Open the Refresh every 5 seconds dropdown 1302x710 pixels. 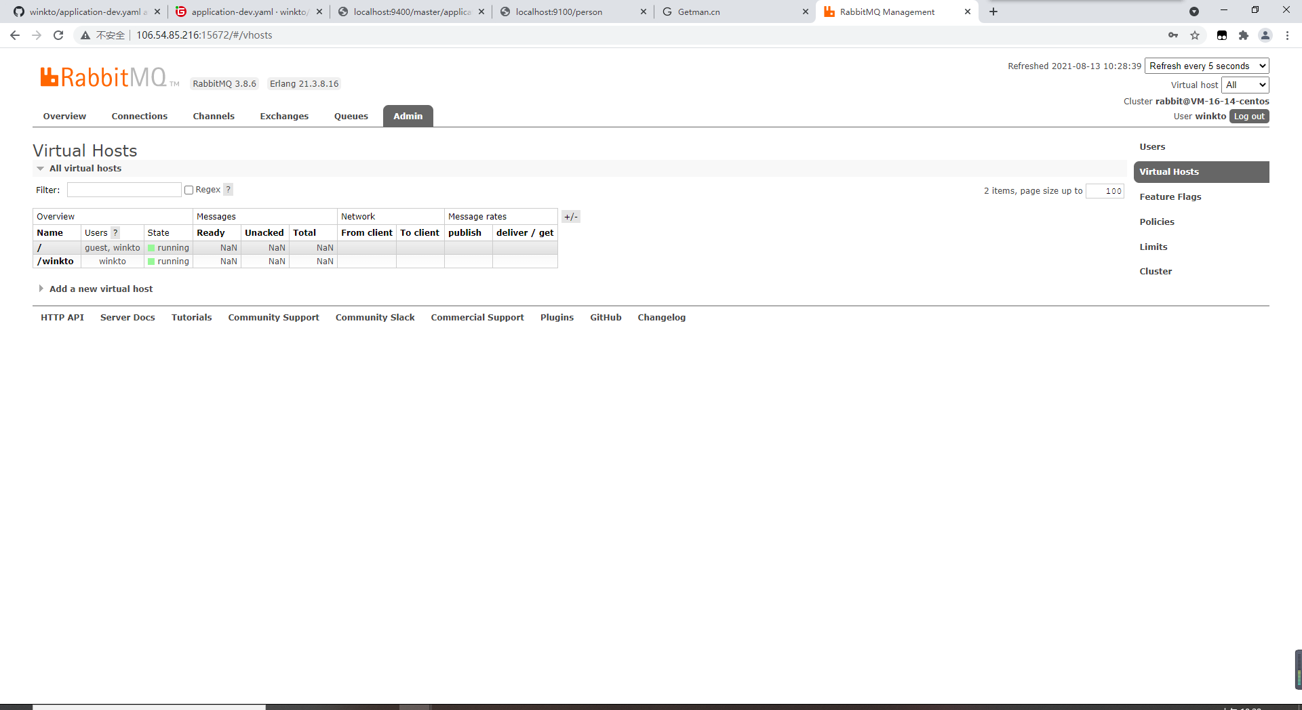pos(1207,66)
